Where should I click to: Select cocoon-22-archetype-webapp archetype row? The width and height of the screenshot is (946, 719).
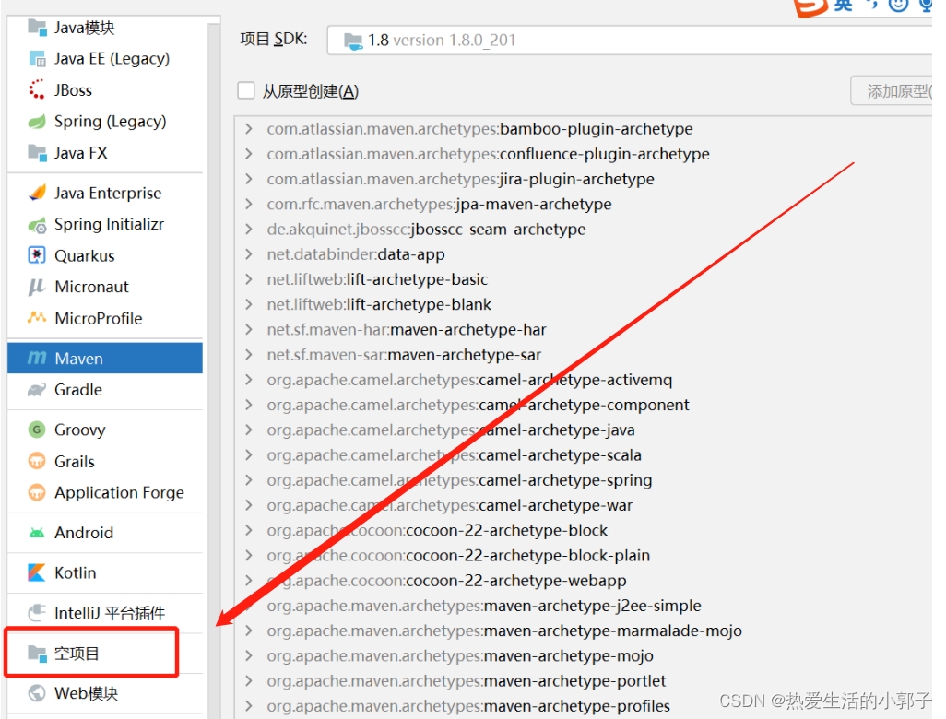(582, 580)
